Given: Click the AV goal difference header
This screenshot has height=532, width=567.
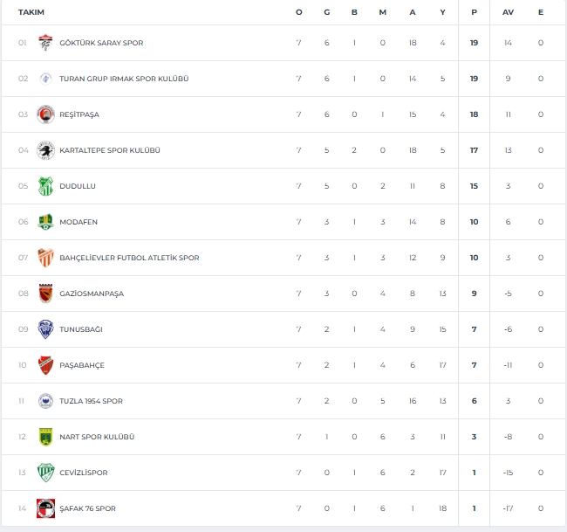Looking at the screenshot, I should coord(508,12).
